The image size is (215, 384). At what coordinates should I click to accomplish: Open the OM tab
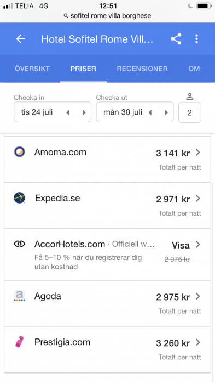tap(194, 69)
